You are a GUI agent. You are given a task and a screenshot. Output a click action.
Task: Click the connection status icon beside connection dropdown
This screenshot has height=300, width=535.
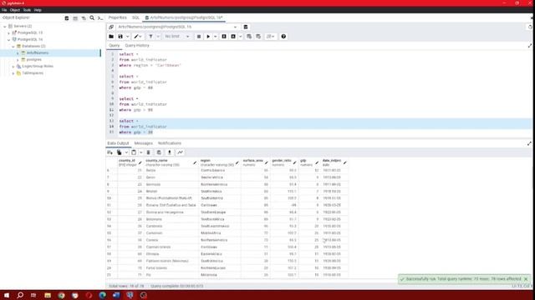(x=111, y=27)
